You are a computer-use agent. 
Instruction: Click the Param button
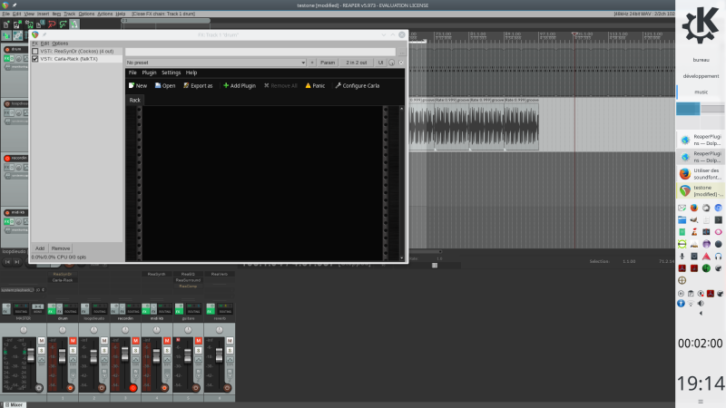click(x=328, y=63)
